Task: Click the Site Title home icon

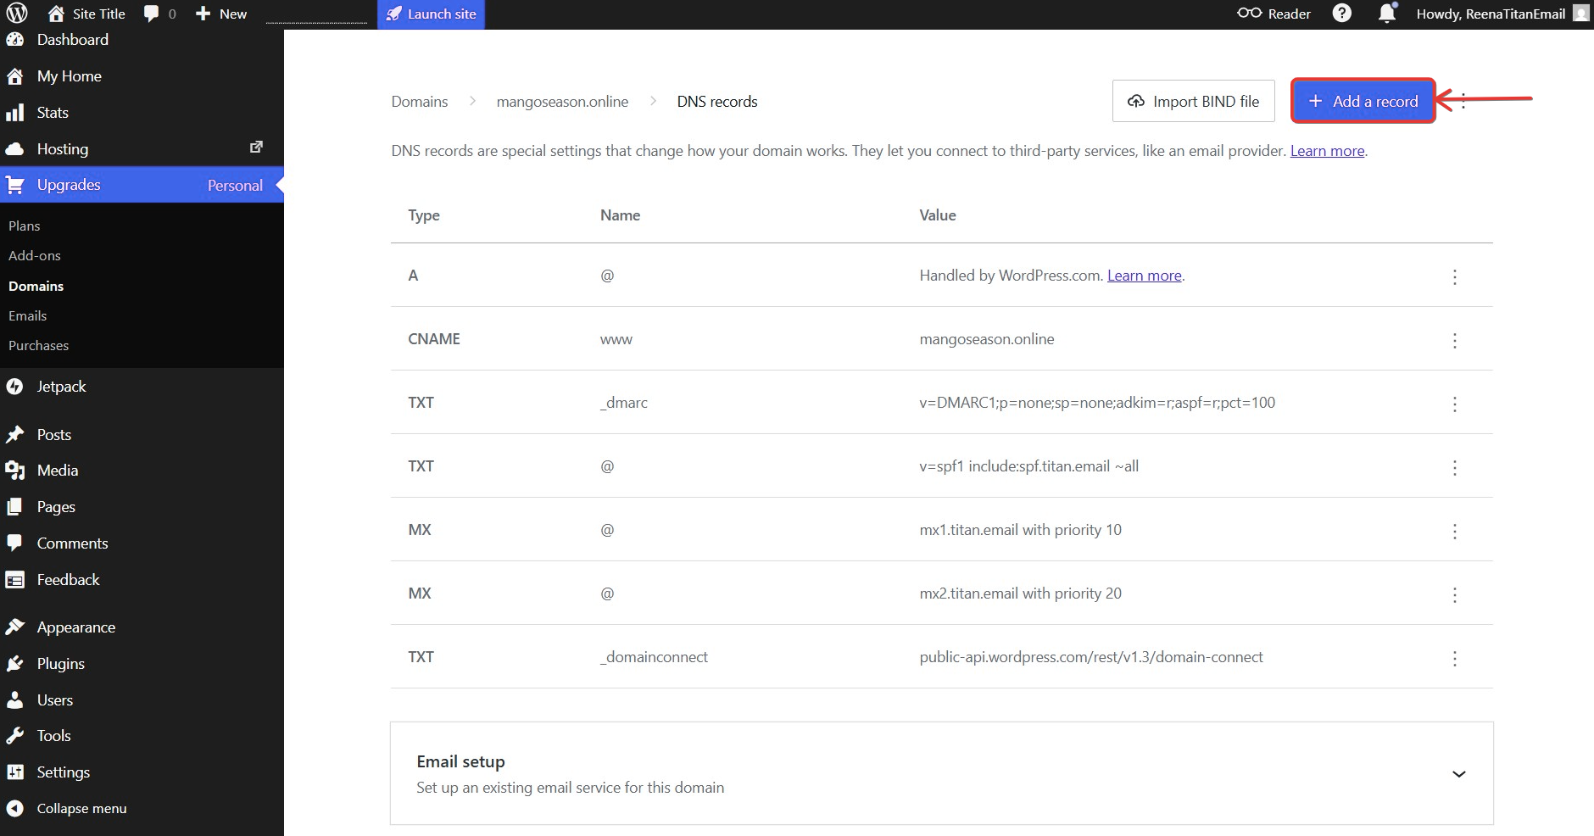Action: pyautogui.click(x=56, y=14)
